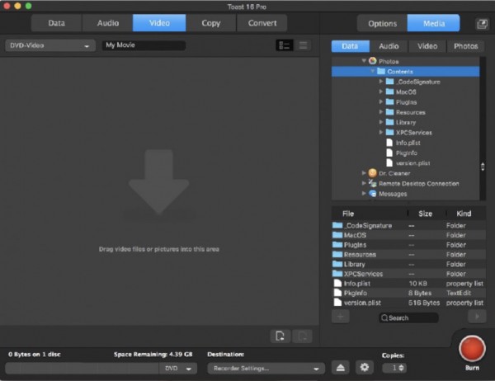Open the Convert project tab
This screenshot has width=495, height=381.
pyautogui.click(x=262, y=23)
